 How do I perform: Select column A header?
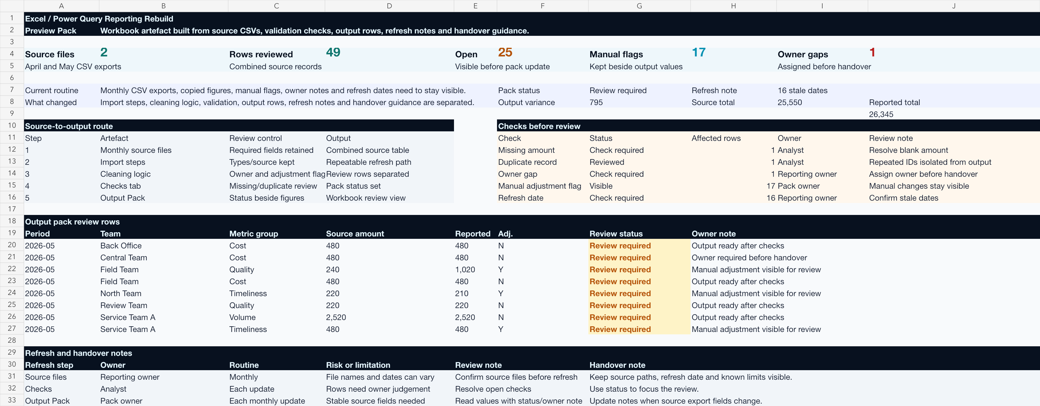coord(61,6)
